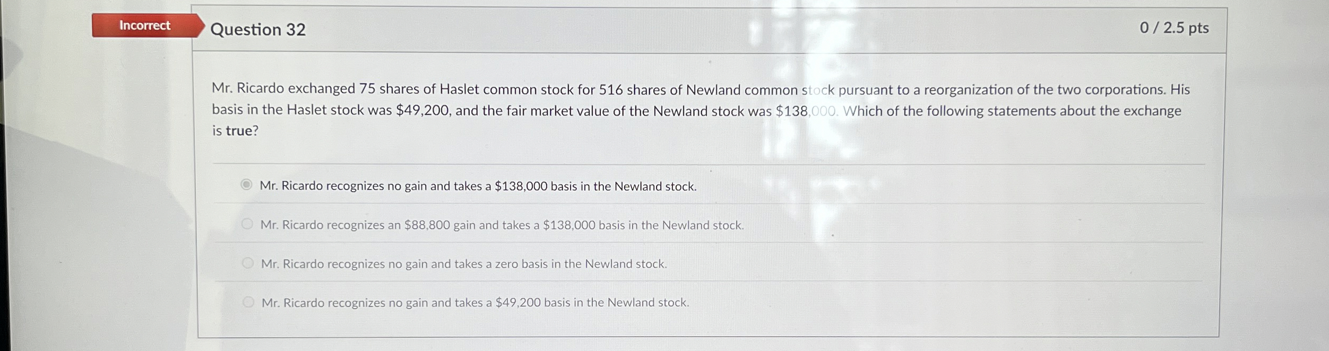Pick the $49,200 basis in Newland stock option
This screenshot has height=351, width=1329.
tap(248, 303)
